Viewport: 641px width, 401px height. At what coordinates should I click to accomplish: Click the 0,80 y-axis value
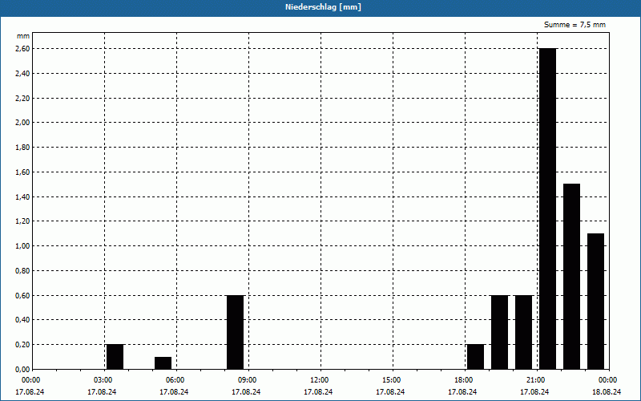pyautogui.click(x=22, y=271)
